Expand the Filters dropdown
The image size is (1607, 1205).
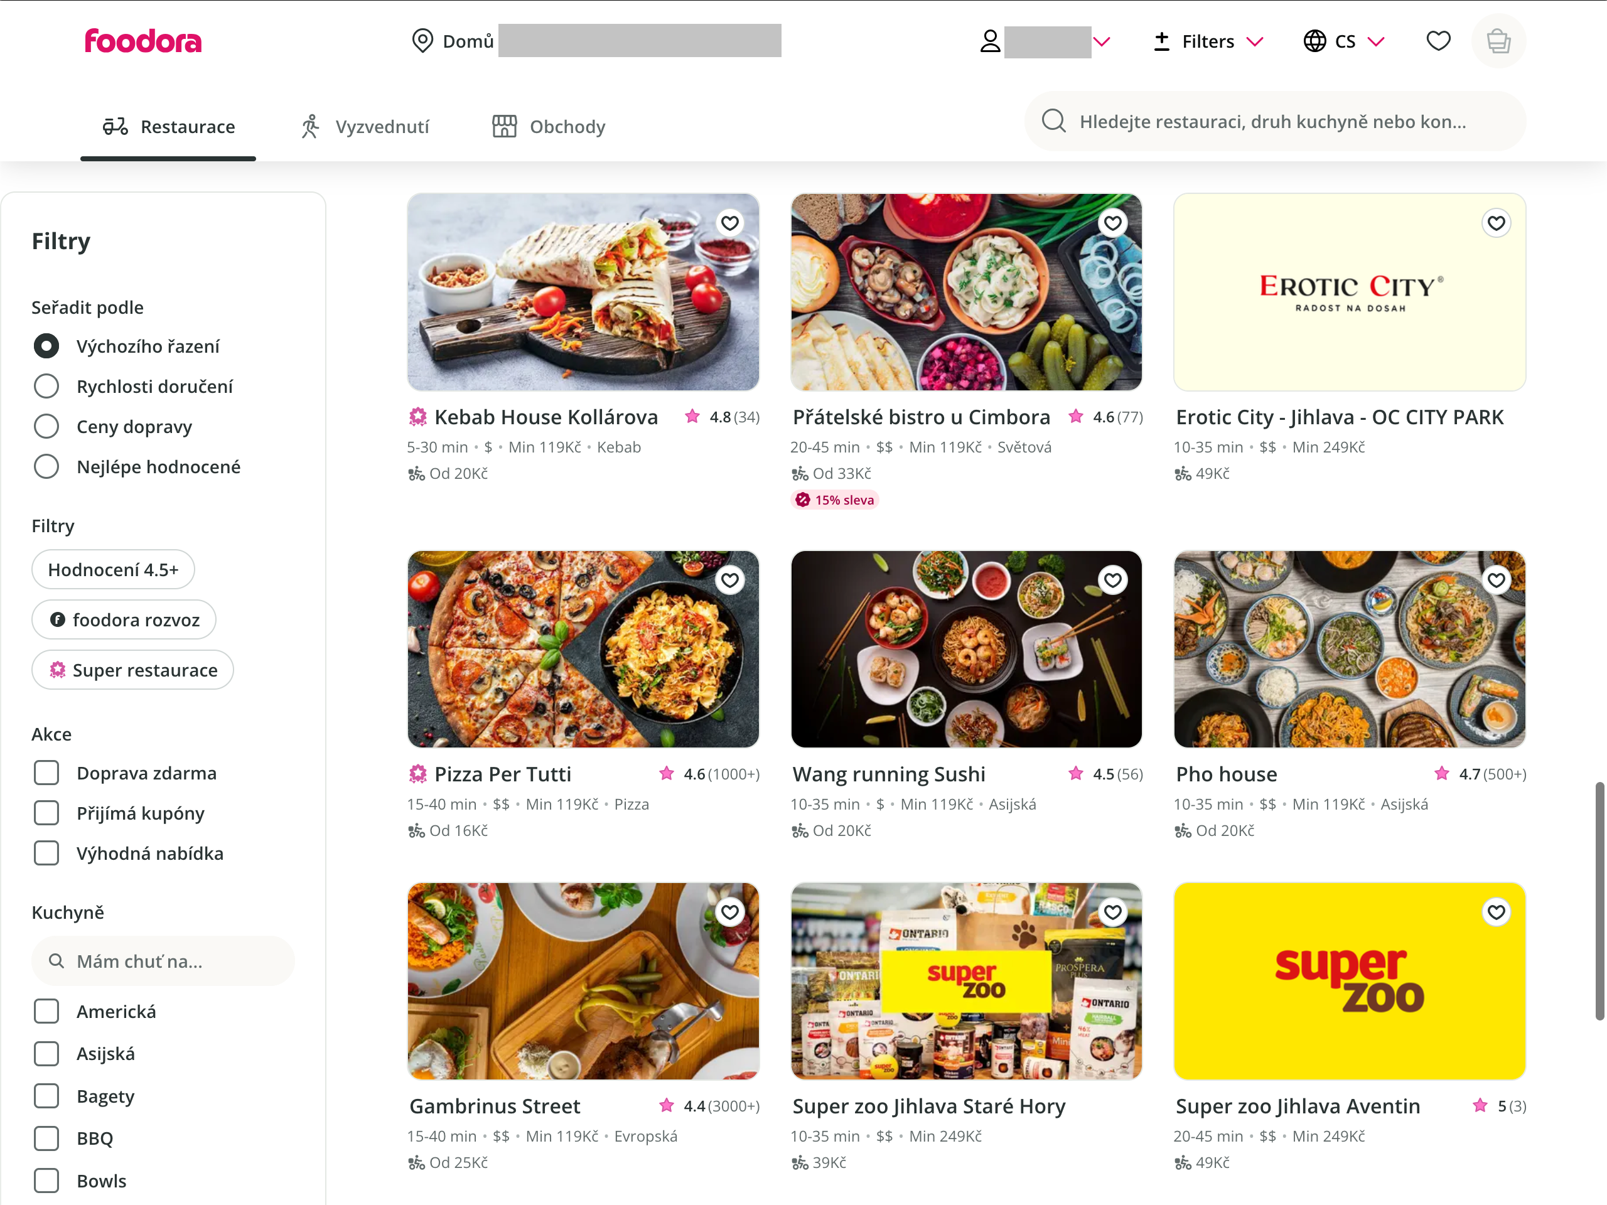1207,41
